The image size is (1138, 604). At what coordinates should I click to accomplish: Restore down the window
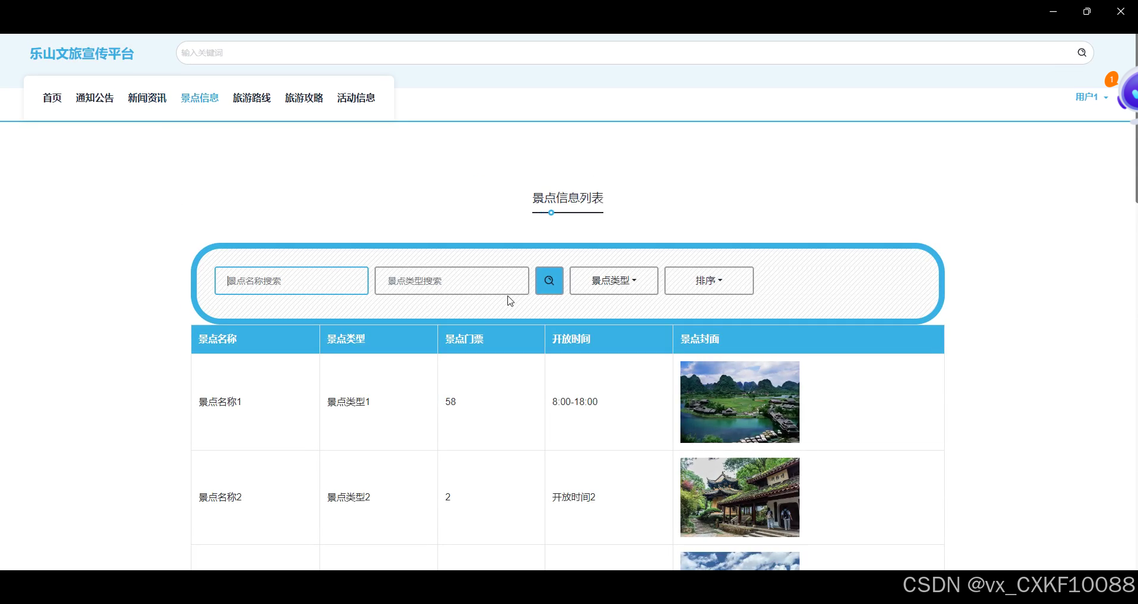coord(1086,11)
